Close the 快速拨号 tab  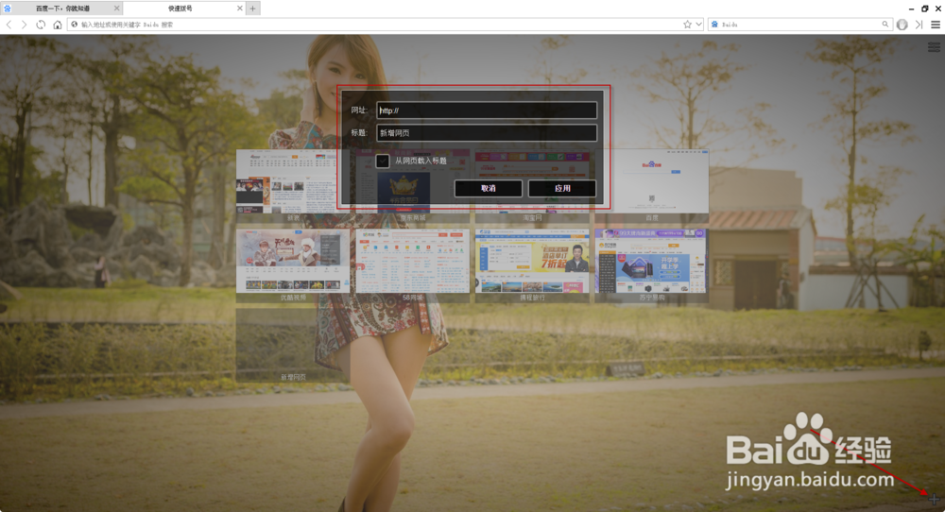(240, 9)
